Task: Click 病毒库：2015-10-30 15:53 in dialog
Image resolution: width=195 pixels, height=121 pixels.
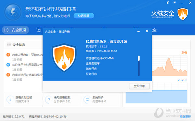Action: [x=101, y=51]
